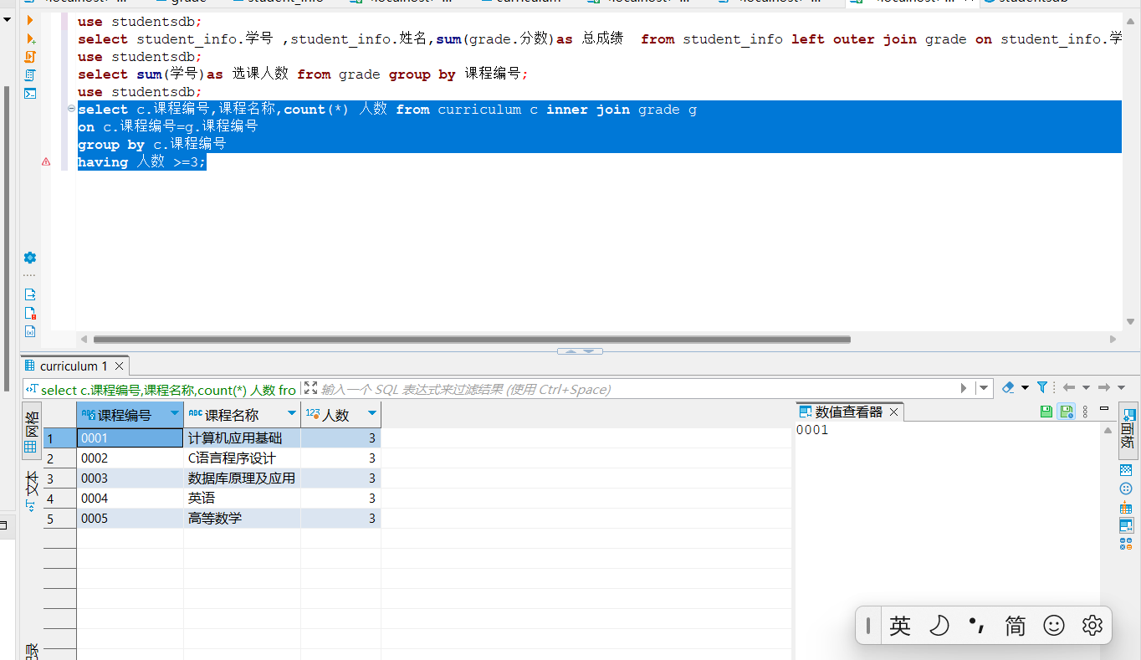Show the execution plan for the query

tap(30, 75)
